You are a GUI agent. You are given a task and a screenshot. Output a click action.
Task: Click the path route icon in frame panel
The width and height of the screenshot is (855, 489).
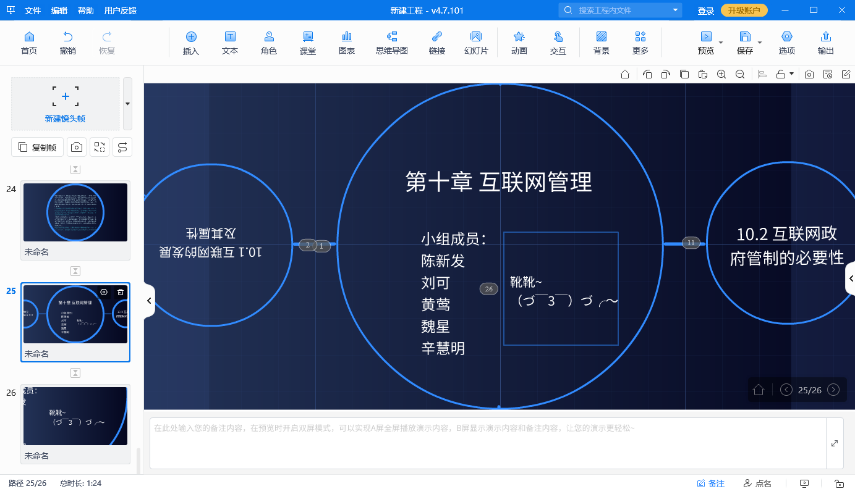click(x=122, y=147)
